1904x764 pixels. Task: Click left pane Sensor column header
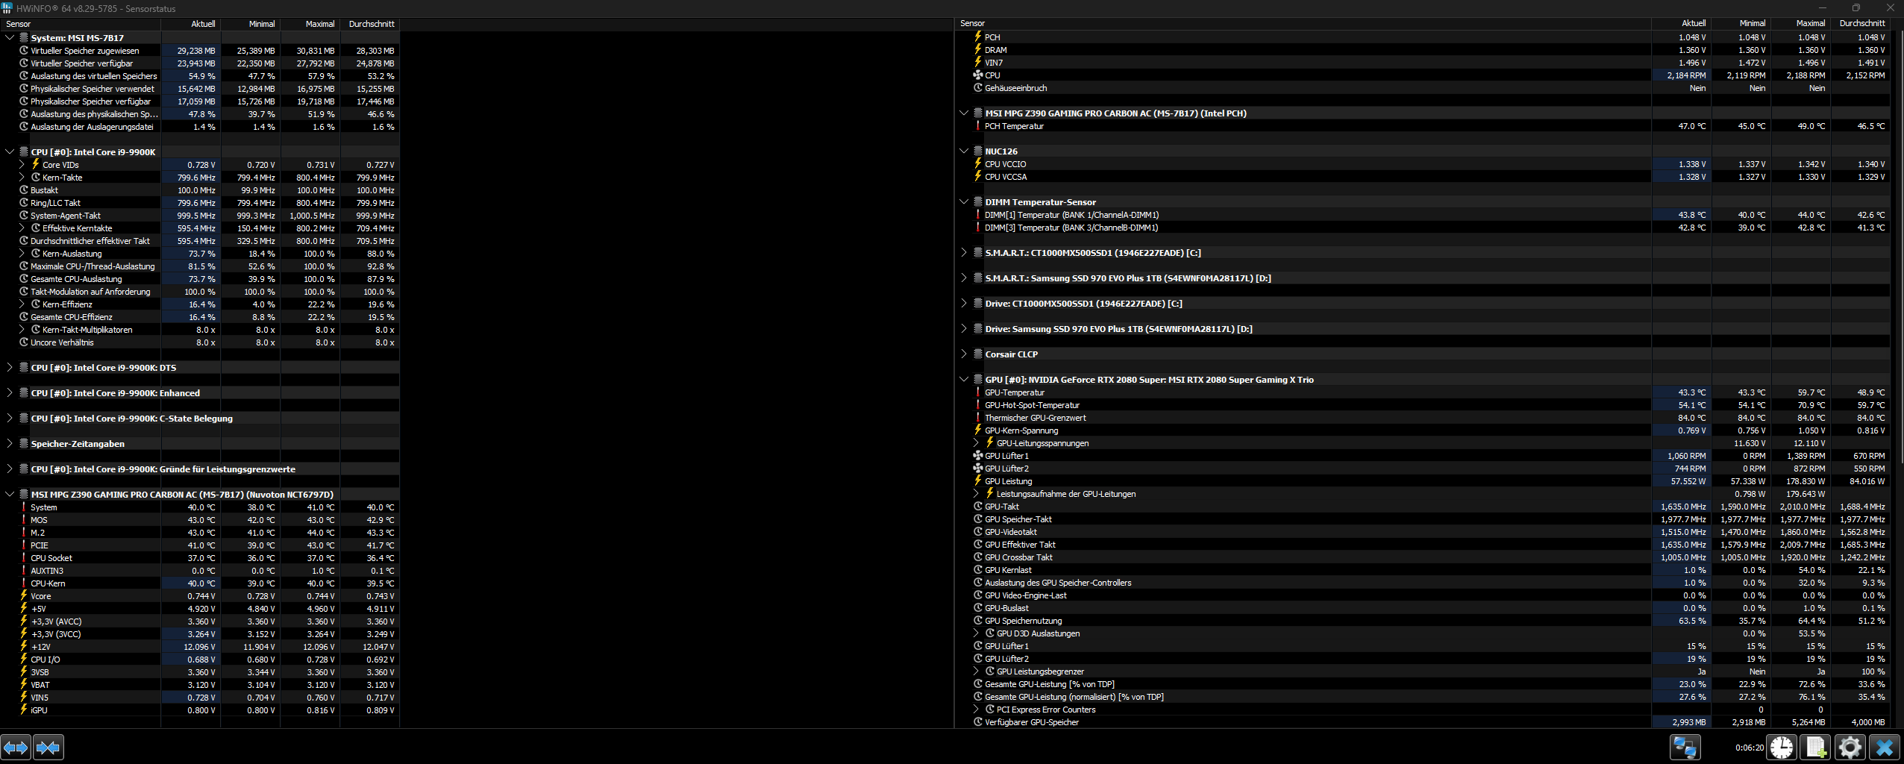point(81,24)
